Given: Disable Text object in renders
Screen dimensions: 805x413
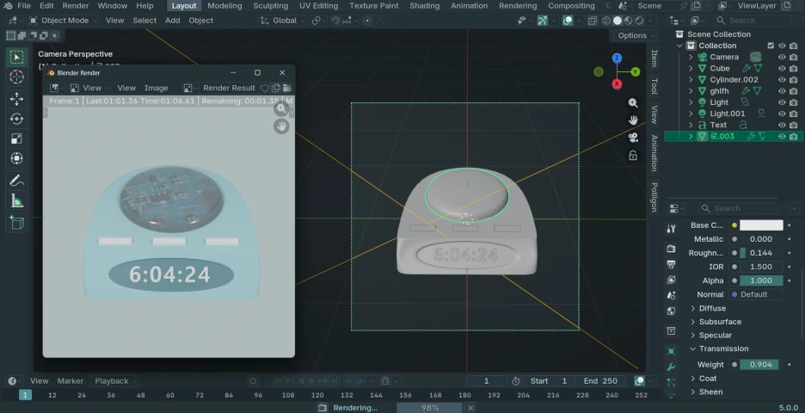Looking at the screenshot, I should (x=794, y=125).
